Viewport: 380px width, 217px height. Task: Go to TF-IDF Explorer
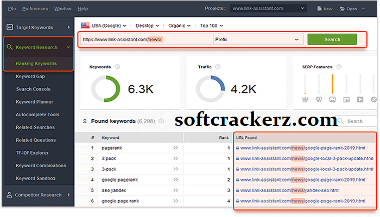click(x=32, y=153)
